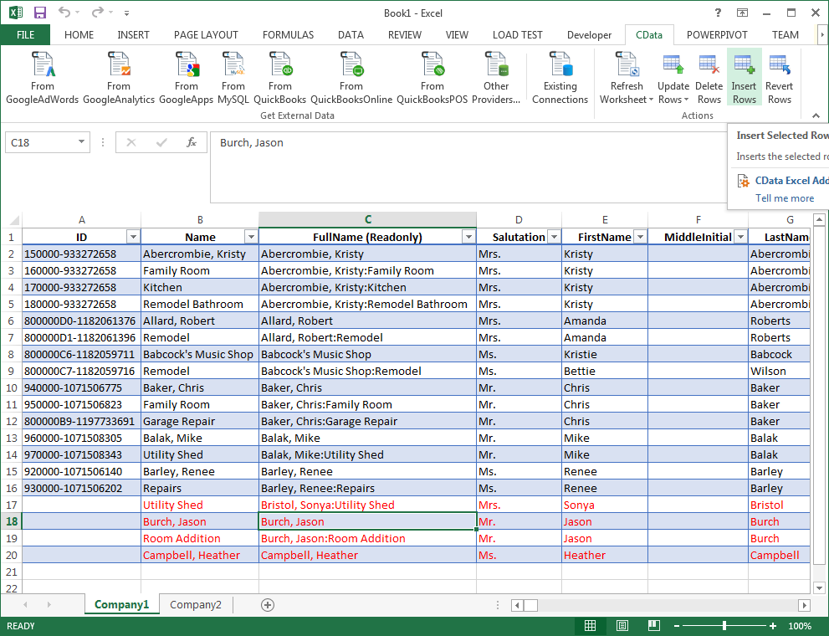This screenshot has height=636, width=829.
Task: Open the POWERPIVOT ribbon tab
Action: (x=717, y=35)
